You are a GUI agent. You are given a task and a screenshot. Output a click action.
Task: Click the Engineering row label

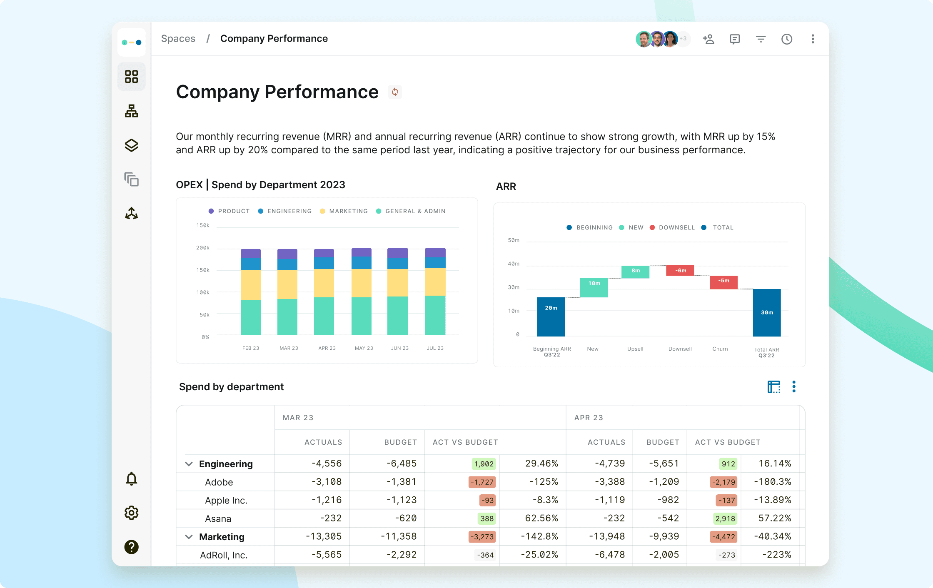[226, 464]
